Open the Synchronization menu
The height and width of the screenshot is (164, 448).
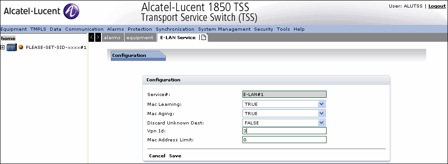175,29
